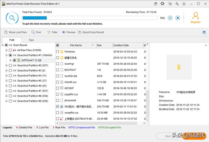This screenshot has height=142, width=209.
Task: Click the KEY.BAT file icon
Action: pyautogui.click(x=62, y=88)
